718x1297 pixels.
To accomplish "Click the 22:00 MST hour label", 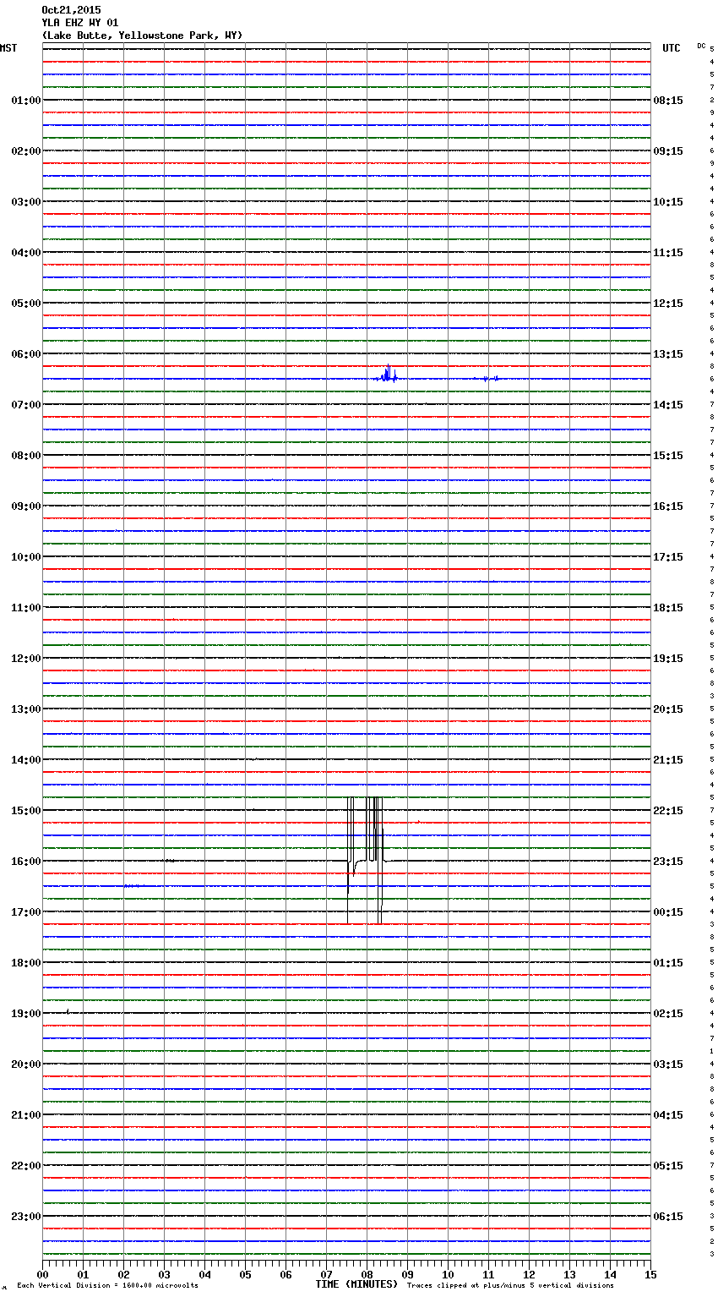I will tap(26, 1166).
